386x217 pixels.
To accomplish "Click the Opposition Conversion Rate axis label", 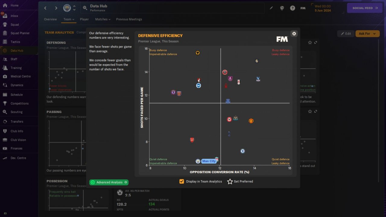I will click(220, 172).
